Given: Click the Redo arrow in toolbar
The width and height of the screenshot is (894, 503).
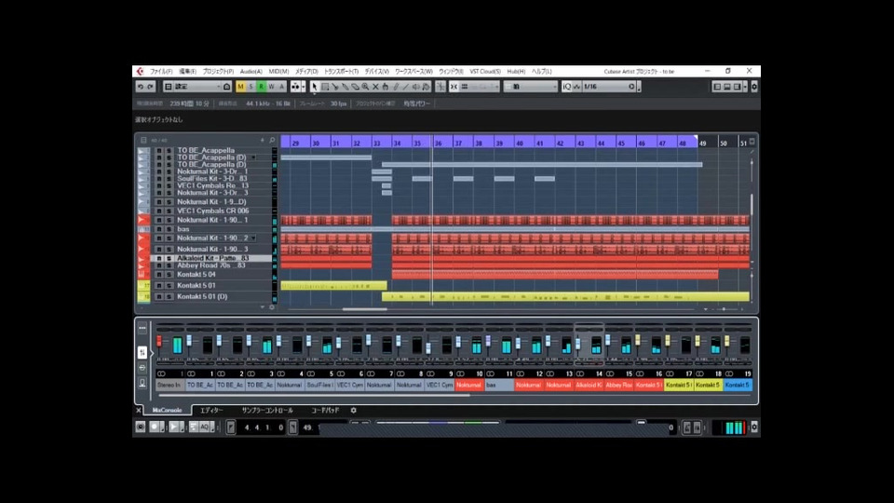Looking at the screenshot, I should [x=151, y=87].
